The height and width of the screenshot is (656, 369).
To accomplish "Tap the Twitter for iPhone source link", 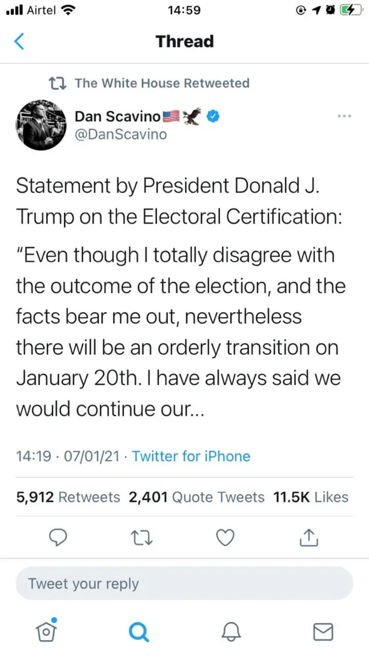I will coord(191,456).
